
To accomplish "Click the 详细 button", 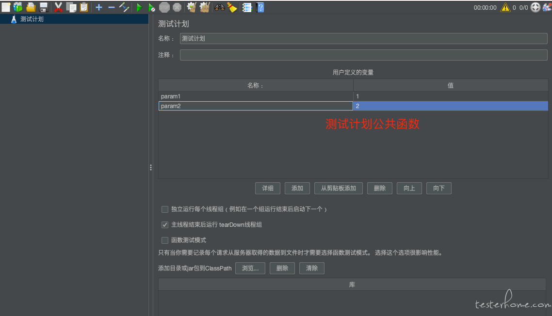I will coord(268,188).
